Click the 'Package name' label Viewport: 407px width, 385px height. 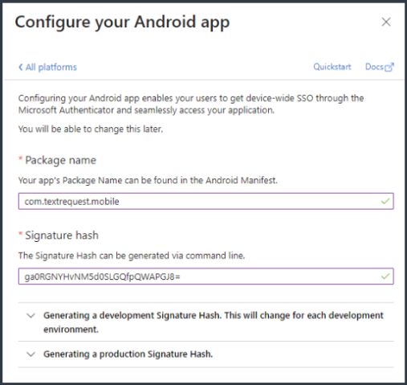tap(60, 160)
